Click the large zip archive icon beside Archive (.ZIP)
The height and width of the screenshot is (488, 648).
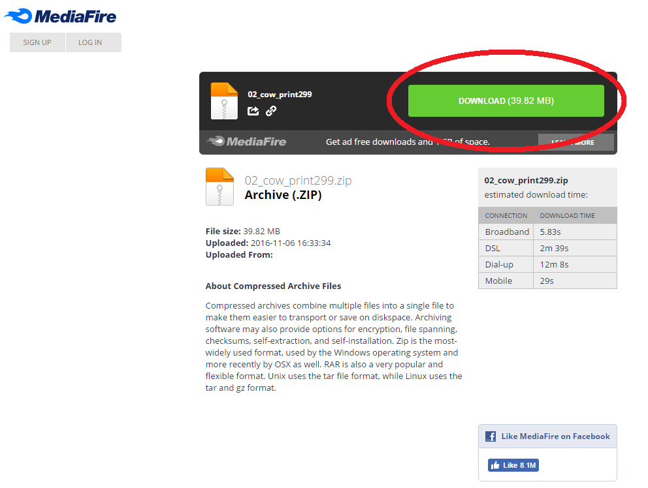click(219, 186)
